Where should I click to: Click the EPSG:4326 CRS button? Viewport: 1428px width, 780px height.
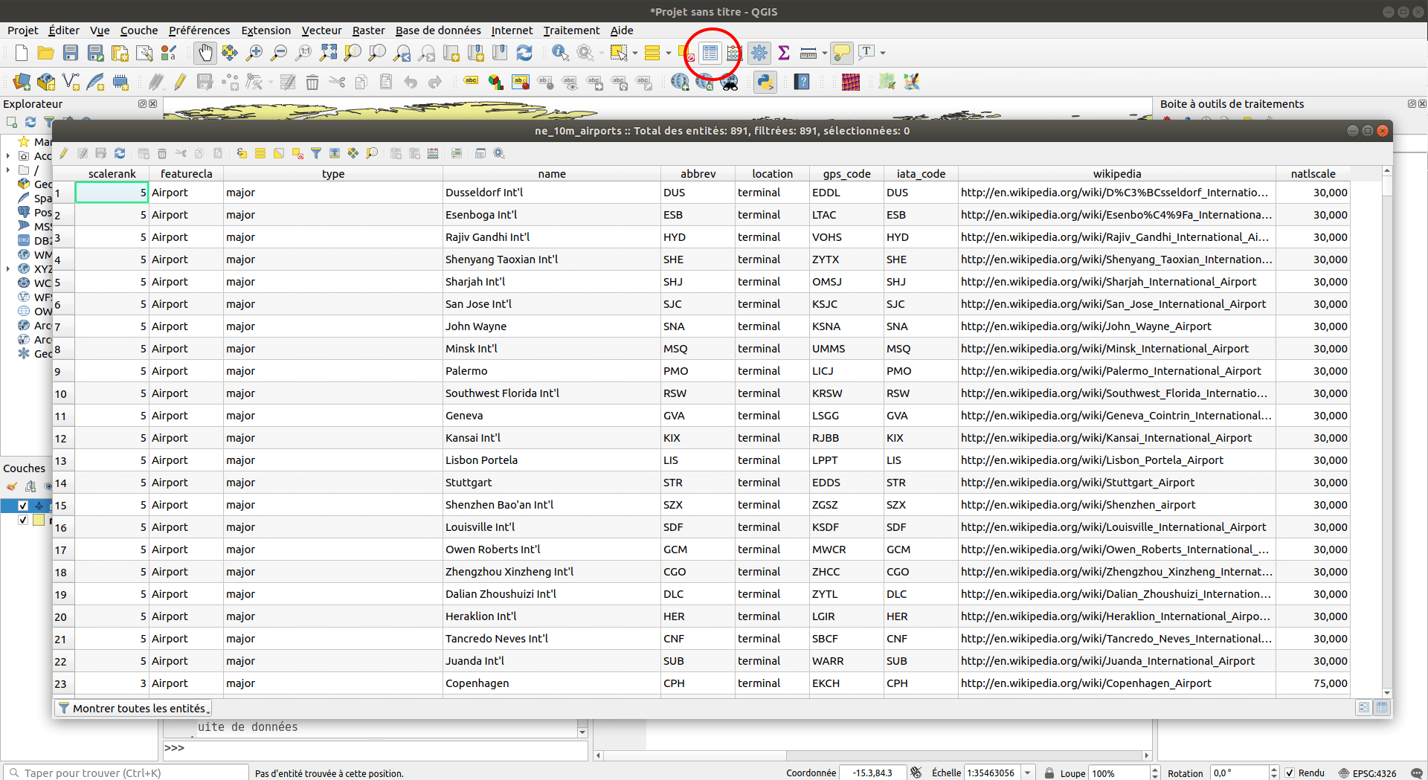click(1367, 773)
